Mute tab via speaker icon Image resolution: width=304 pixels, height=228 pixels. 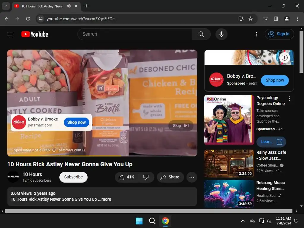pyautogui.click(x=69, y=6)
